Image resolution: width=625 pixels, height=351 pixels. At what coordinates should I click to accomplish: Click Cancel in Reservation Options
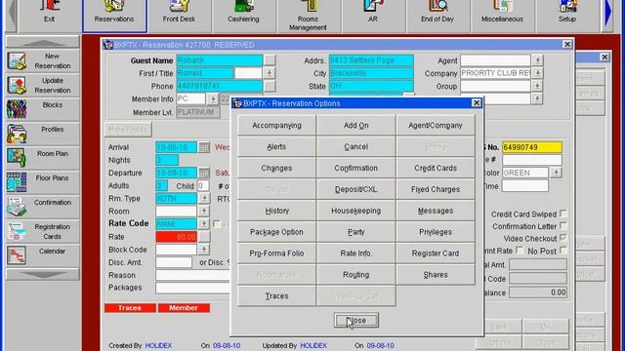(x=355, y=147)
